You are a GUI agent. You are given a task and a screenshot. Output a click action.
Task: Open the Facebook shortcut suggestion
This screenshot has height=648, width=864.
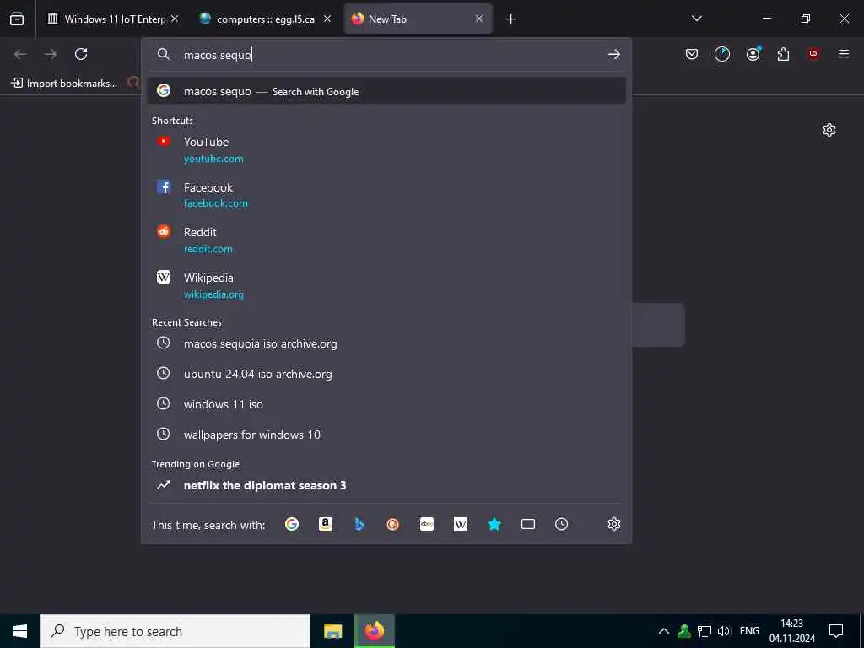[386, 195]
